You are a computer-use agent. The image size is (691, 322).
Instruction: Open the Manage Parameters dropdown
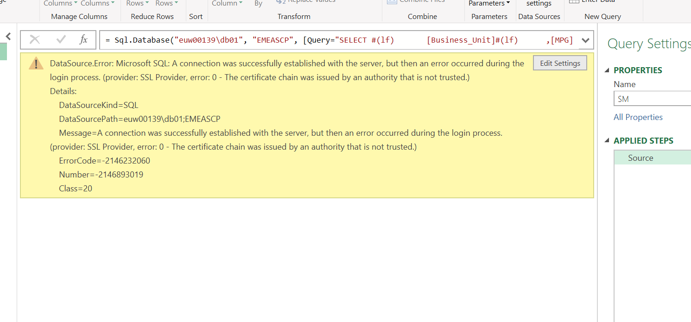point(489,4)
